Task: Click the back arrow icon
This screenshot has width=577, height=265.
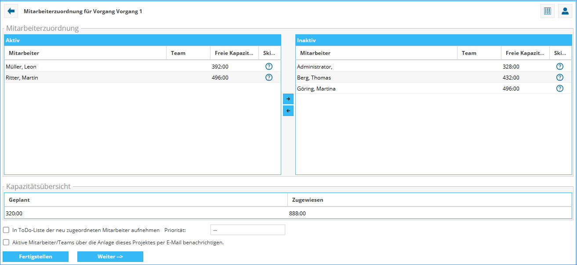Action: click(x=11, y=11)
